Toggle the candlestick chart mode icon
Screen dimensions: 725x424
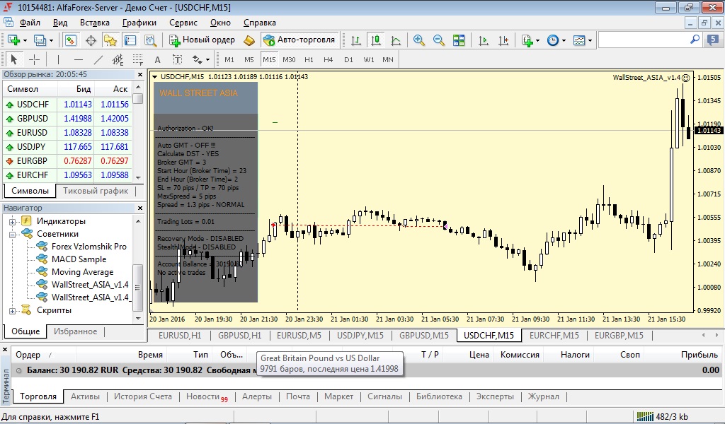[376, 40]
